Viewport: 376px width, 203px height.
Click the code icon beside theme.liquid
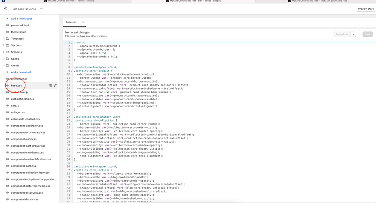(8, 32)
